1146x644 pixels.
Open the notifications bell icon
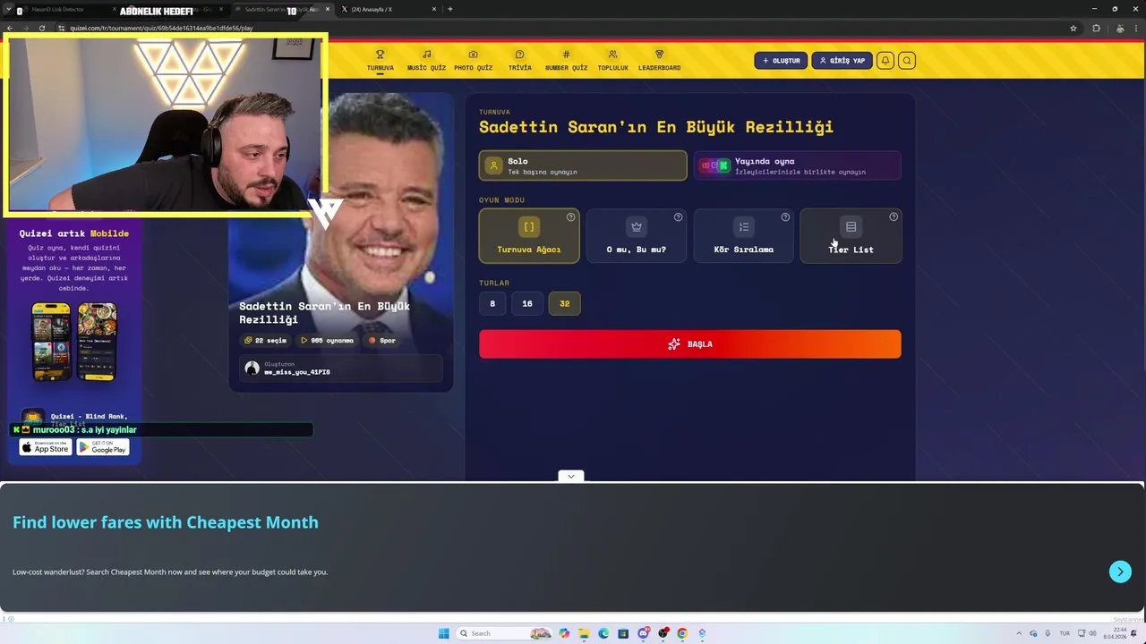click(885, 61)
